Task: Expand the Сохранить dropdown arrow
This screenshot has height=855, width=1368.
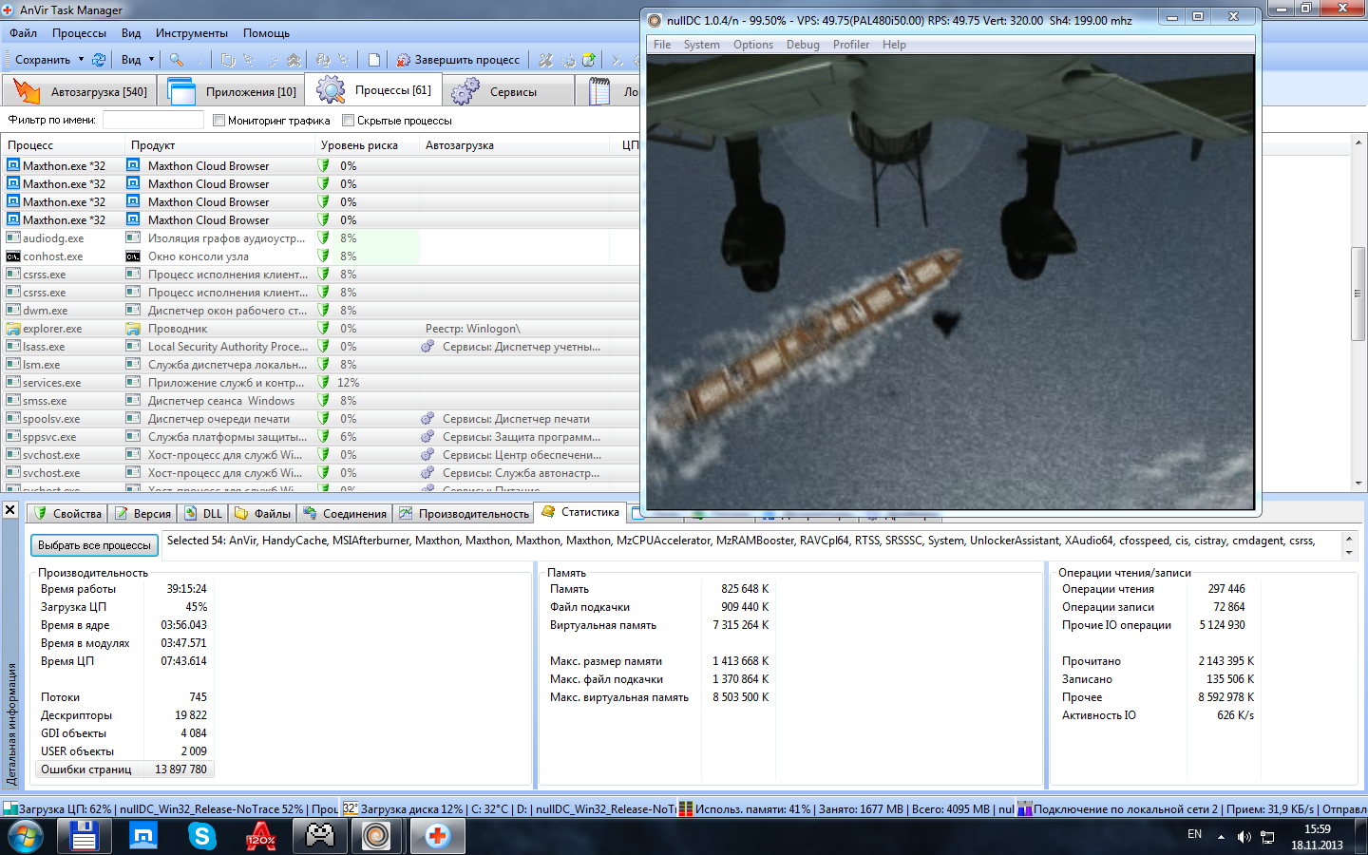Action: click(81, 60)
